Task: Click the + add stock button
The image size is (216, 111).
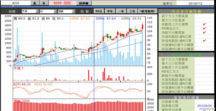Action: coord(44,3)
